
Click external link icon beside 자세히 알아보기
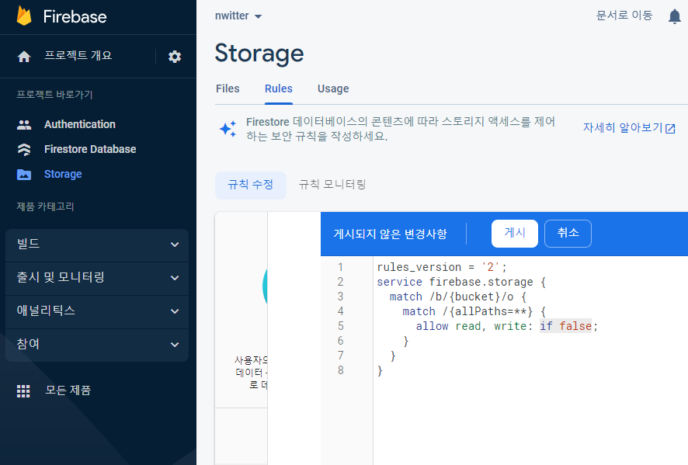[x=670, y=129]
